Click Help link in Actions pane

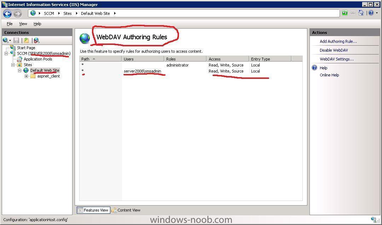(x=323, y=68)
